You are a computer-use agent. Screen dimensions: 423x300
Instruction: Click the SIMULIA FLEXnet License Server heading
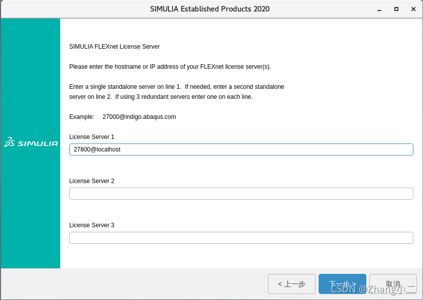point(114,47)
